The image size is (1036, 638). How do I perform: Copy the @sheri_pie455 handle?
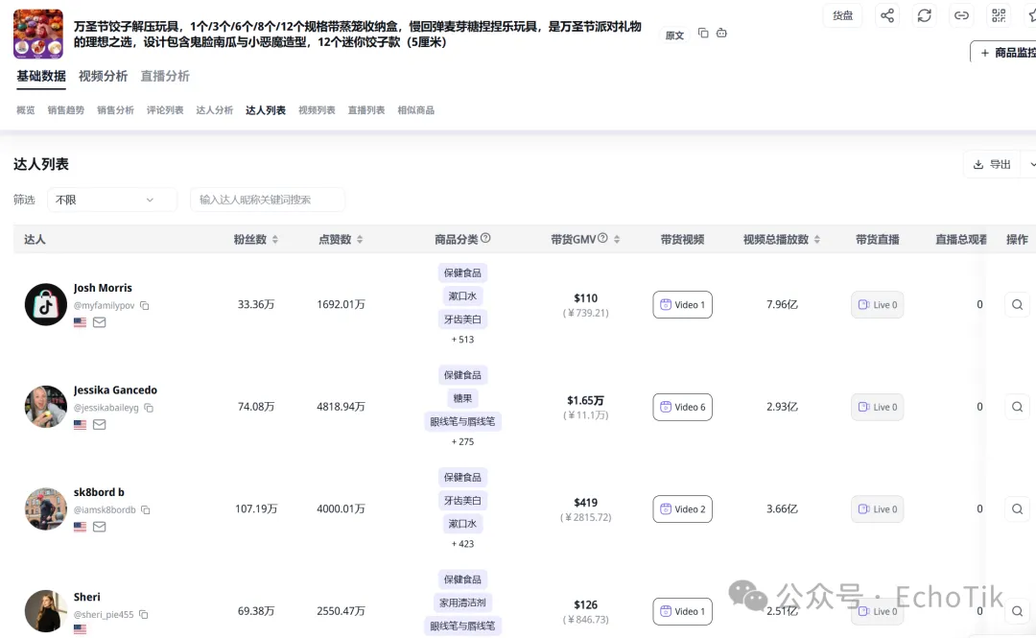click(x=143, y=614)
